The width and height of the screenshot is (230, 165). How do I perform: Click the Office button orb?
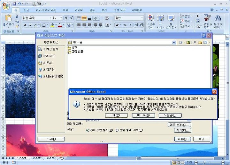tap(6, 6)
